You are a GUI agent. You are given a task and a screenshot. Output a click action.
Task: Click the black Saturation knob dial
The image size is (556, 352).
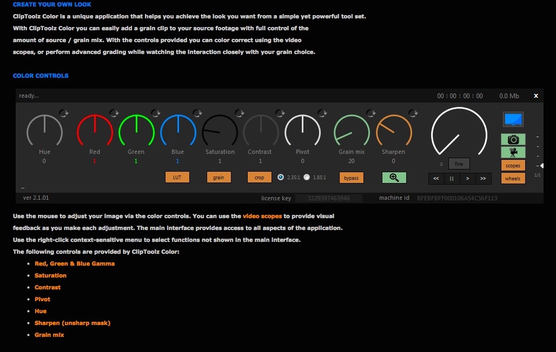[x=220, y=130]
